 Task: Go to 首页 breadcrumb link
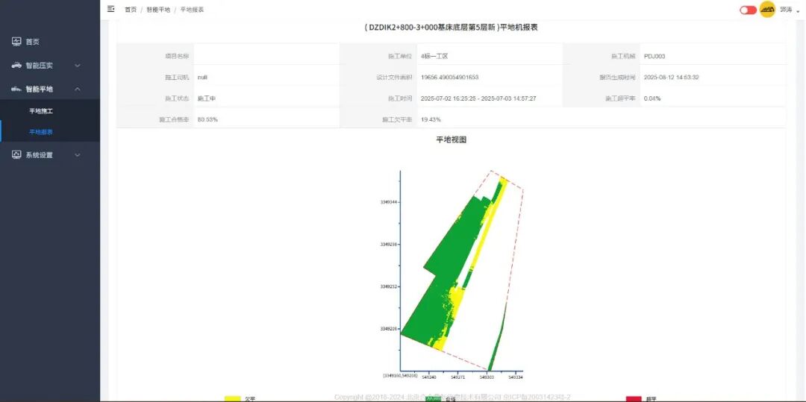pos(131,10)
